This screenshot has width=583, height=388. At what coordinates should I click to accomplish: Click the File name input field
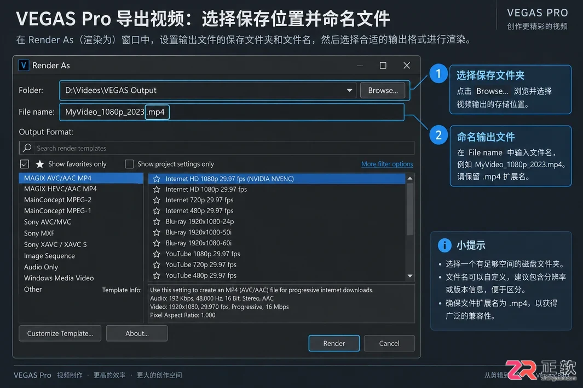tap(232, 112)
